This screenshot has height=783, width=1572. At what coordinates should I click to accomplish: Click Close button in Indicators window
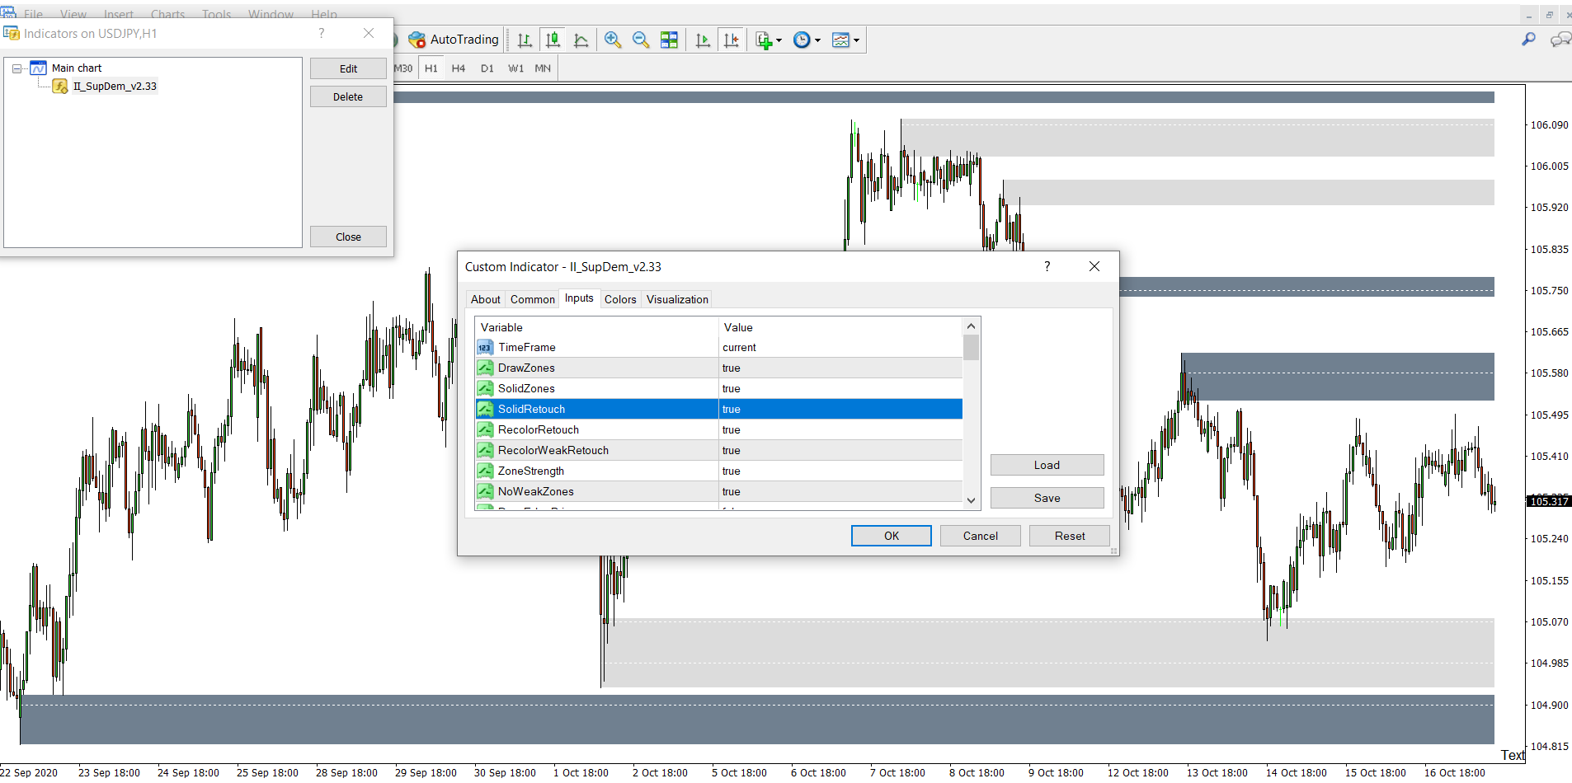pyautogui.click(x=348, y=237)
